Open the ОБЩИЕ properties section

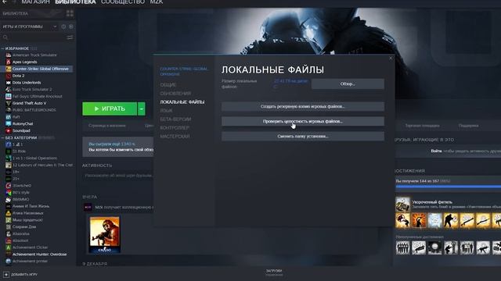(x=168, y=85)
